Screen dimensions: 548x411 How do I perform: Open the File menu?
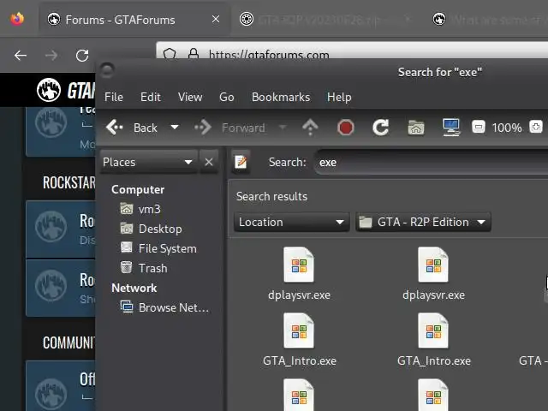coord(114,97)
